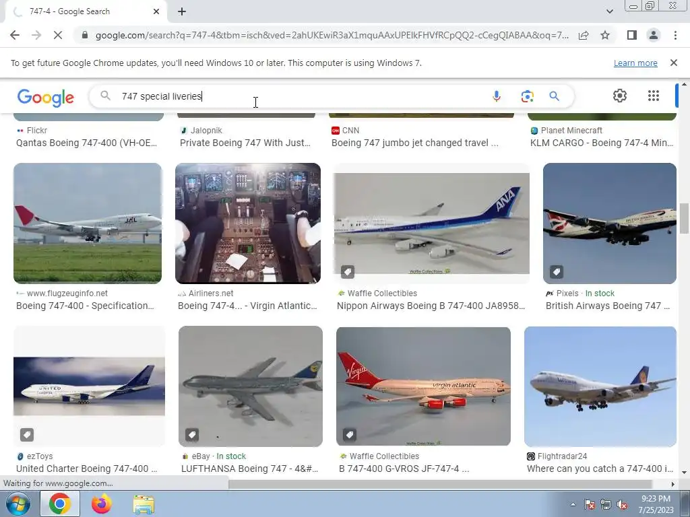Open the Chrome side panel
This screenshot has width=690, height=517.
coord(632,35)
